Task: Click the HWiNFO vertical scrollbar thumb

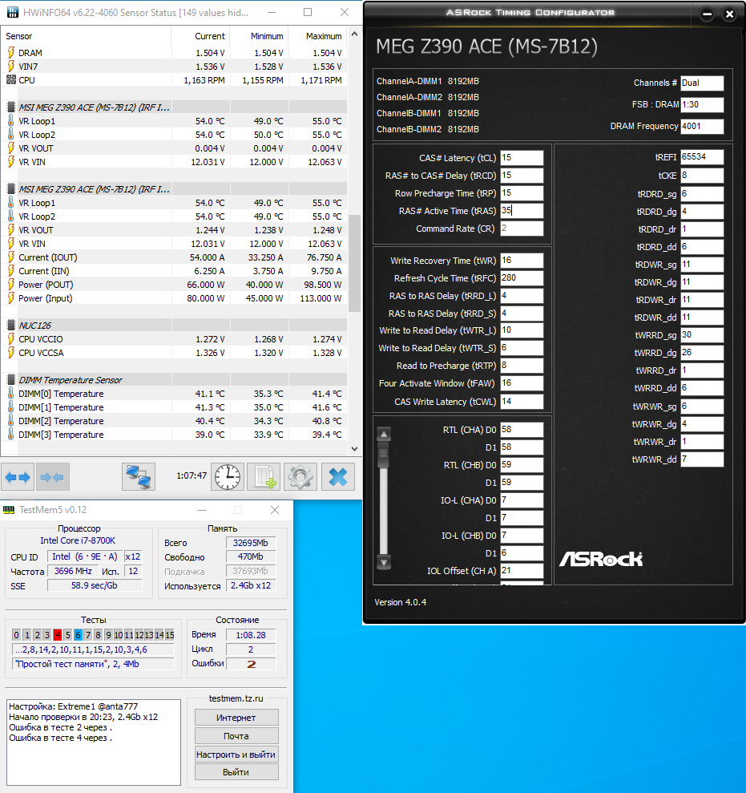Action: tap(354, 263)
